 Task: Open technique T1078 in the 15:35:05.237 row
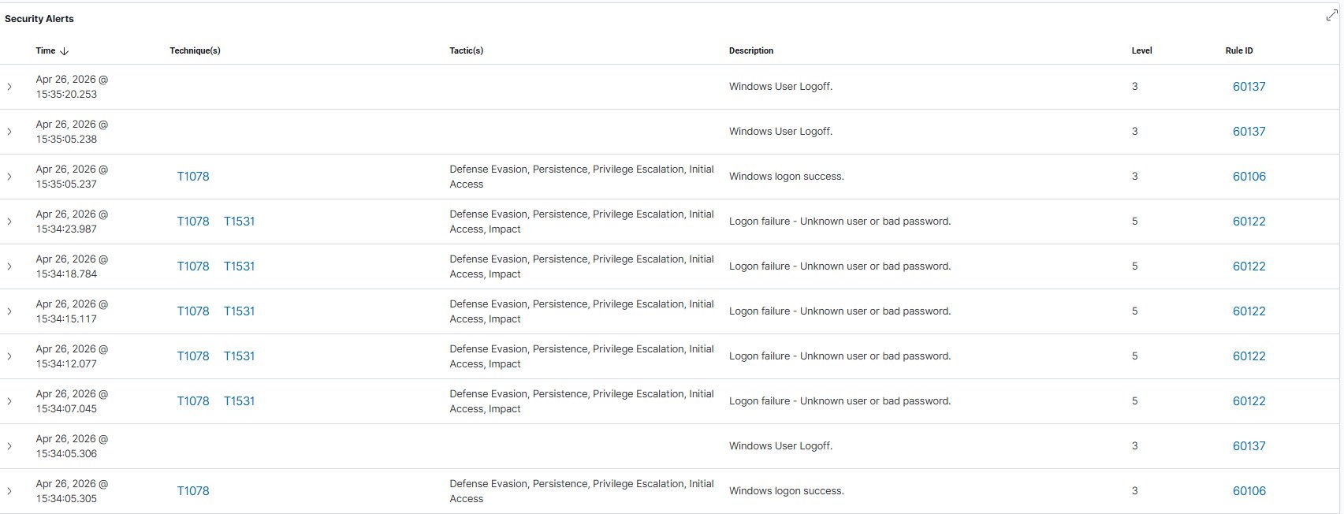(x=193, y=177)
